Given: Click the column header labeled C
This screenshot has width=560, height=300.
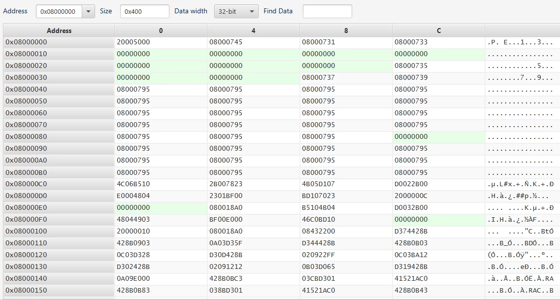Looking at the screenshot, I should tap(438, 31).
